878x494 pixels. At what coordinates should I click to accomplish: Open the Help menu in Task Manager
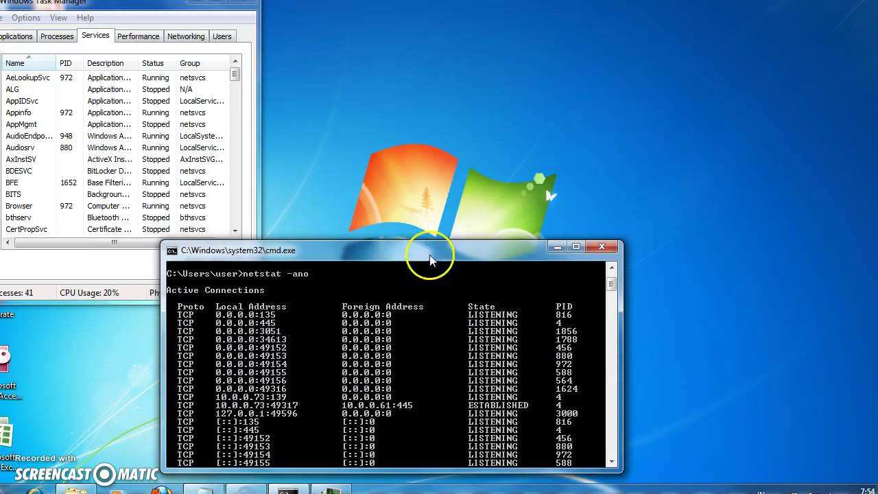[x=85, y=18]
